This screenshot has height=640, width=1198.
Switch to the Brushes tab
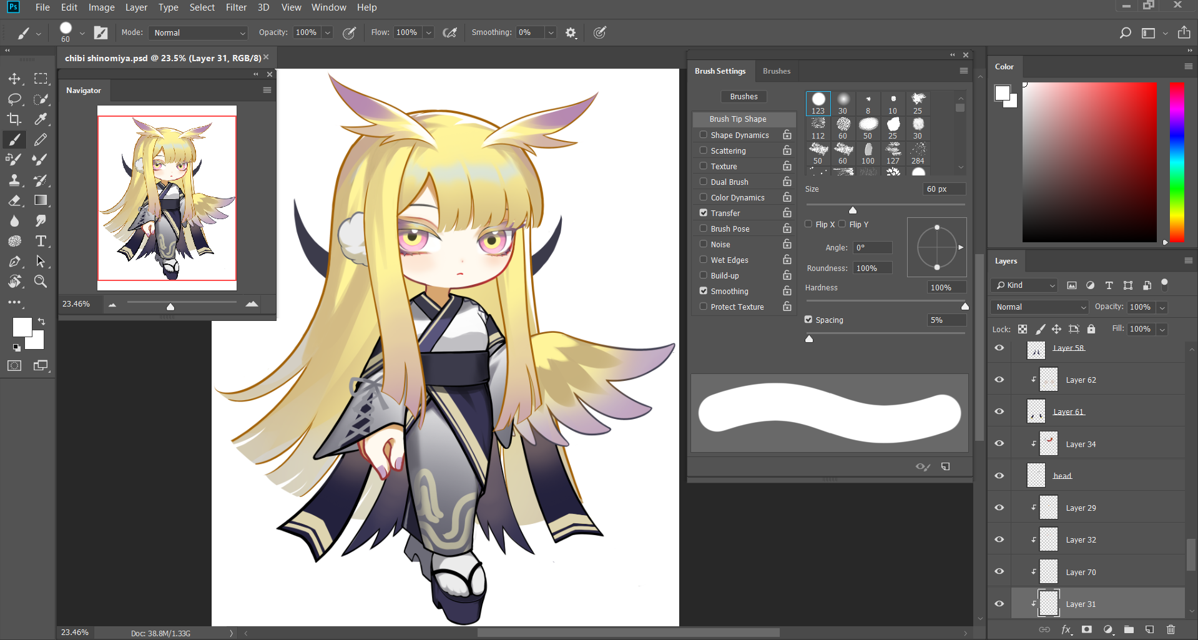[x=777, y=71]
